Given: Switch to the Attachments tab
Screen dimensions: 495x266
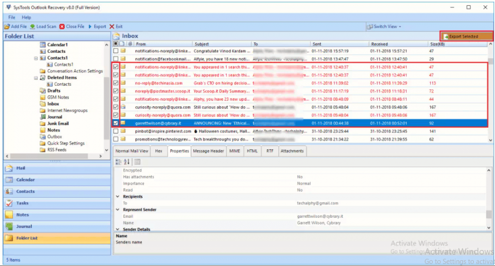Looking at the screenshot, I should click(292, 151).
